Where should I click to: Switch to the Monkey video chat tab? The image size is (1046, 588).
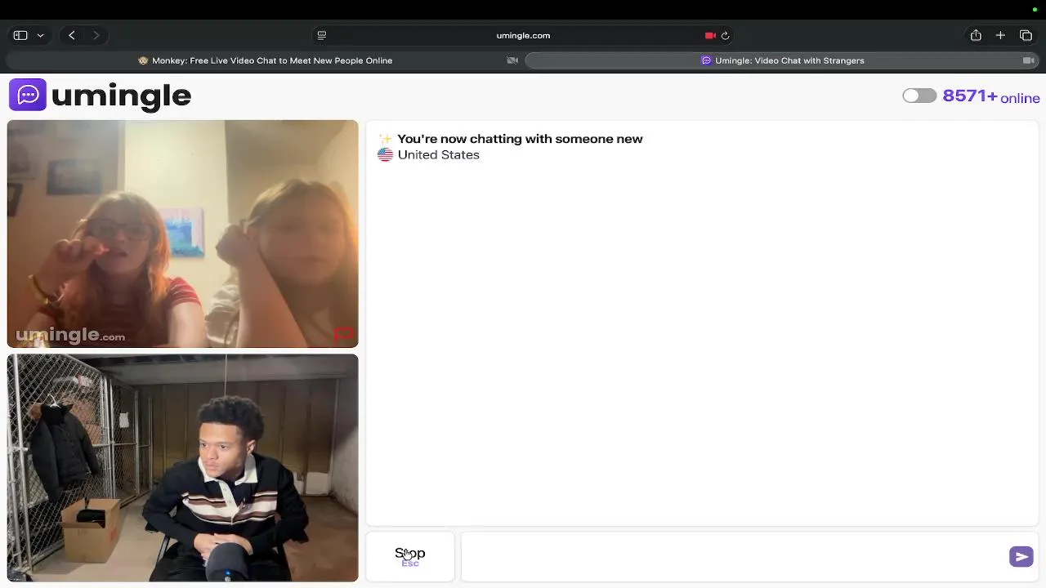265,60
